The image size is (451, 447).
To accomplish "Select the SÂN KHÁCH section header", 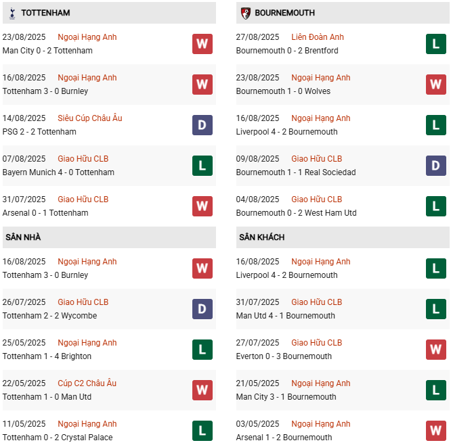I will click(x=261, y=237).
